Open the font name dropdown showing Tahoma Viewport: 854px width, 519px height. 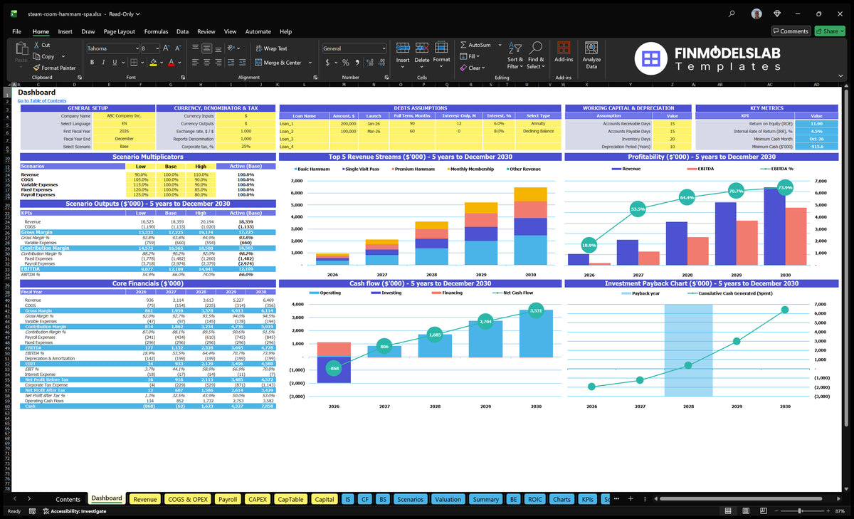coord(136,48)
